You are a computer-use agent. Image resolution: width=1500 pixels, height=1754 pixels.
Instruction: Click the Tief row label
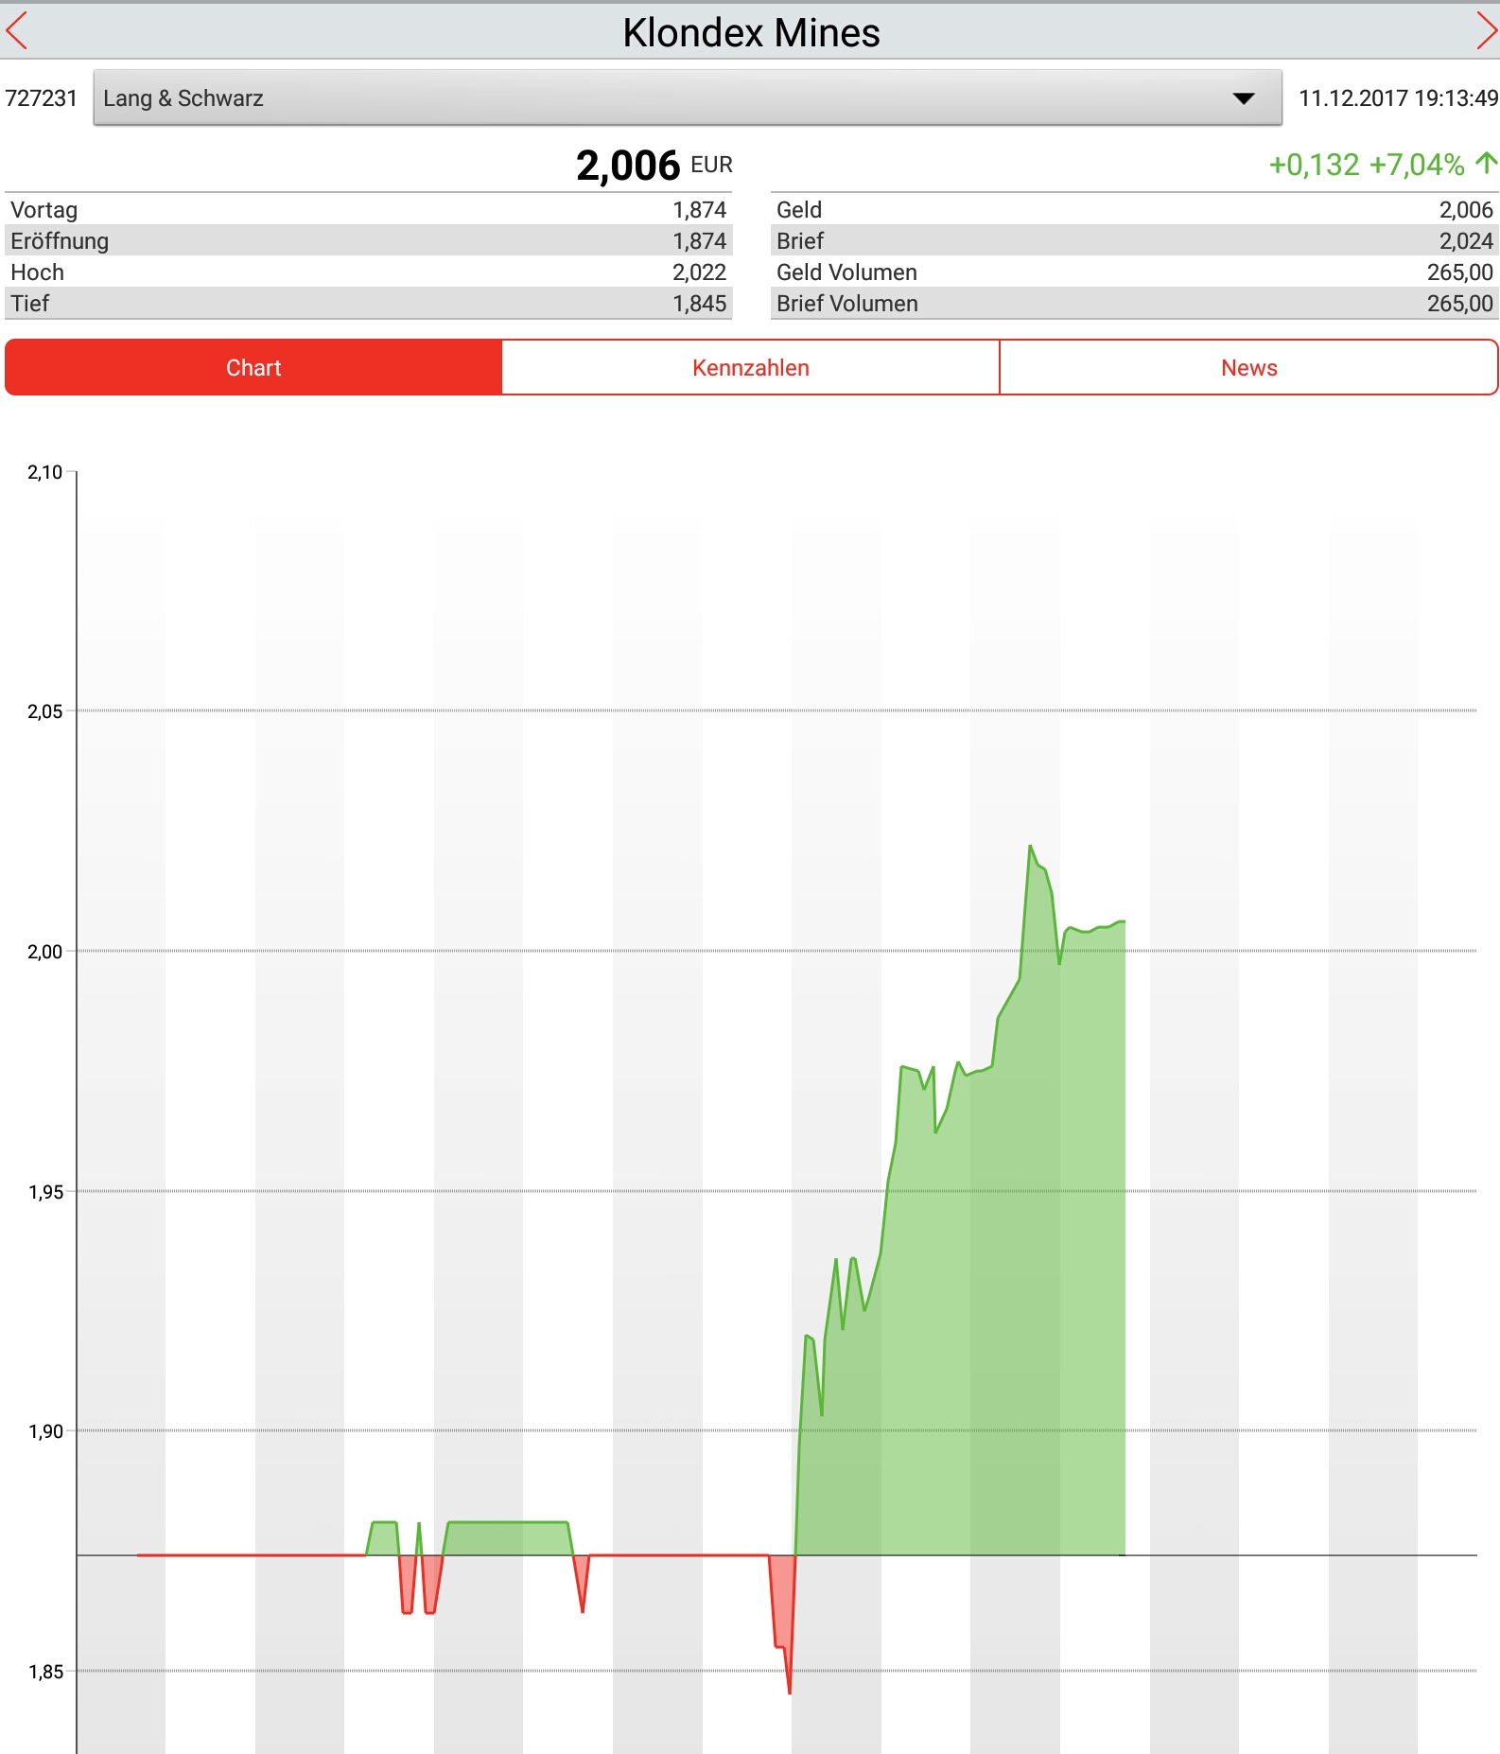(x=29, y=304)
